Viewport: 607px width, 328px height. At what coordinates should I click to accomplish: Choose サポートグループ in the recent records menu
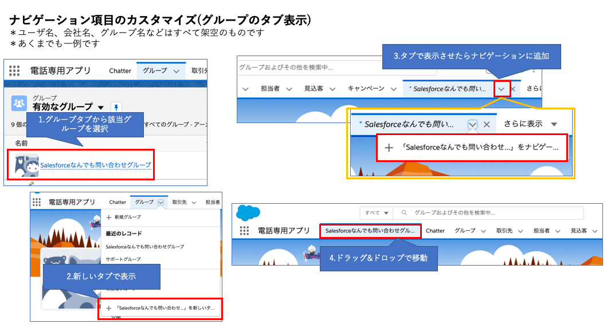123,259
